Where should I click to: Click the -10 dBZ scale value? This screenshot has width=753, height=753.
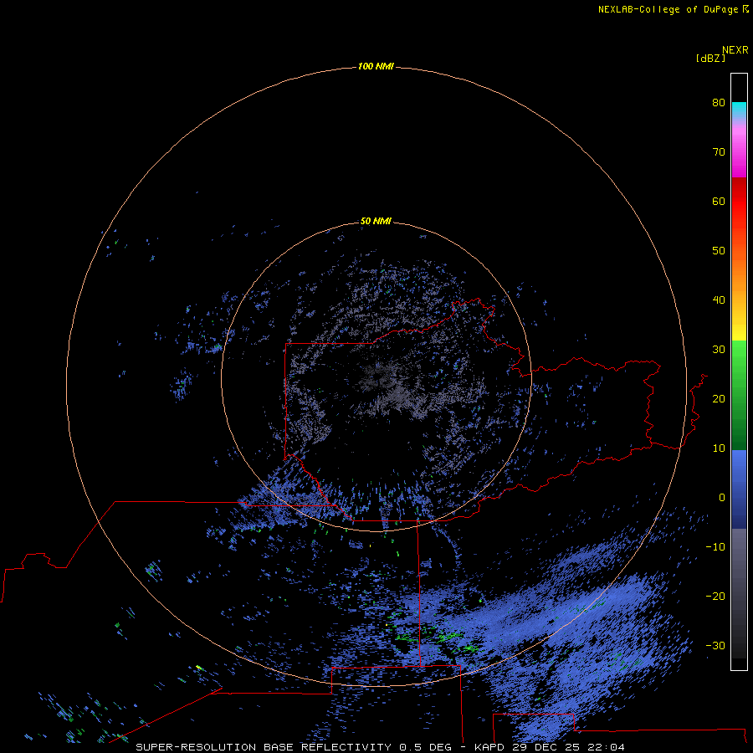[715, 547]
